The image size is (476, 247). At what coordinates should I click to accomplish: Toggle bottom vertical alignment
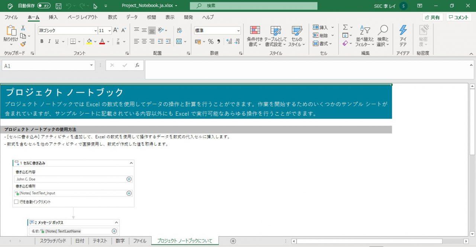[152, 31]
